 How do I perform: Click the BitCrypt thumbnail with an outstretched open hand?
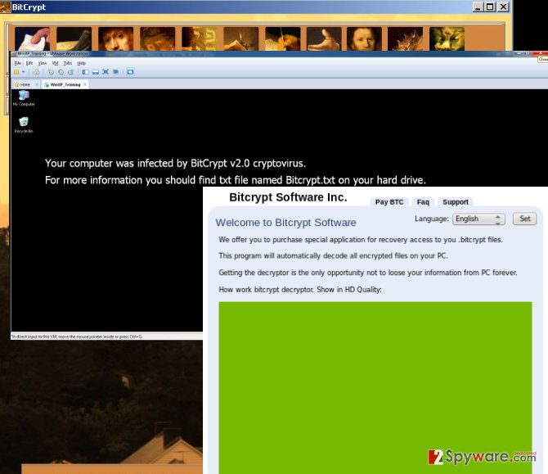click(x=324, y=38)
